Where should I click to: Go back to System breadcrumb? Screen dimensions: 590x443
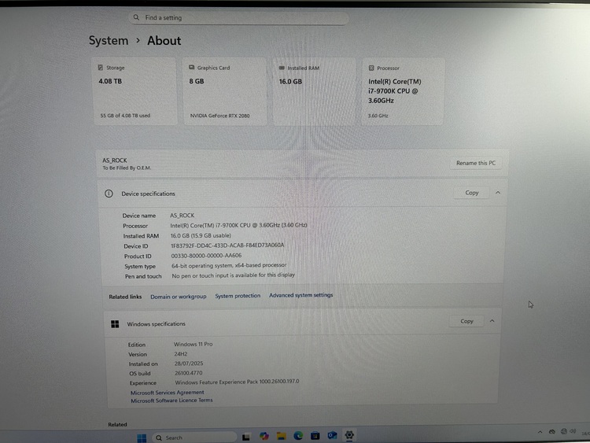tap(109, 40)
